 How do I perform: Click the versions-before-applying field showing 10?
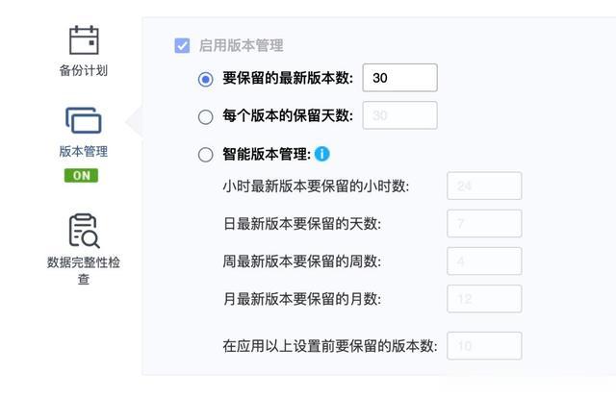point(484,346)
